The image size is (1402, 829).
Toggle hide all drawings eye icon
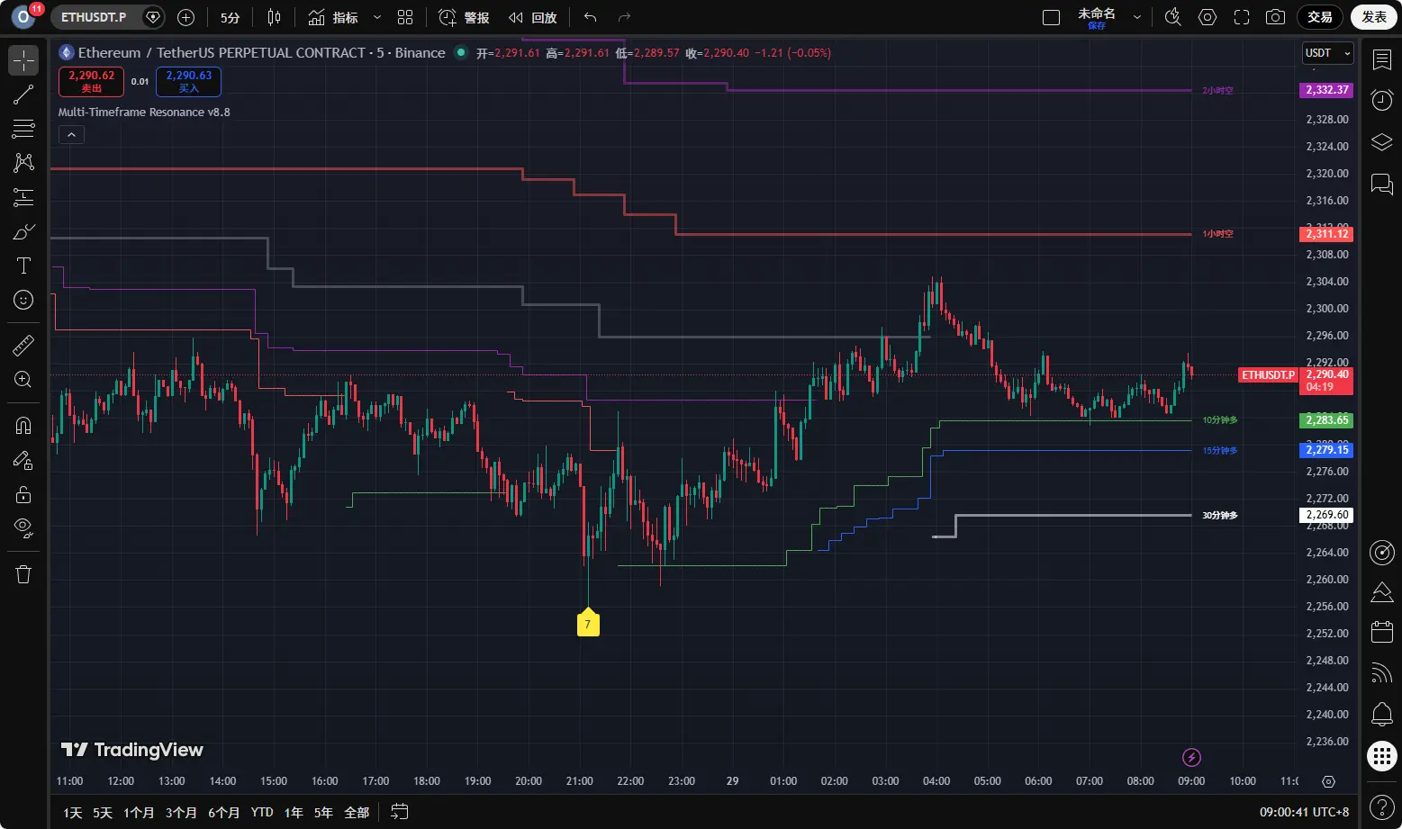23,528
